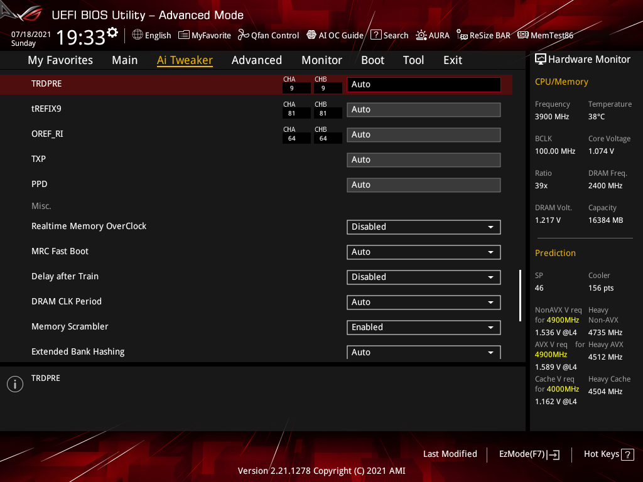This screenshot has height=482, width=643.
Task: Edit the TRDPRE Auto value field
Action: 423,83
